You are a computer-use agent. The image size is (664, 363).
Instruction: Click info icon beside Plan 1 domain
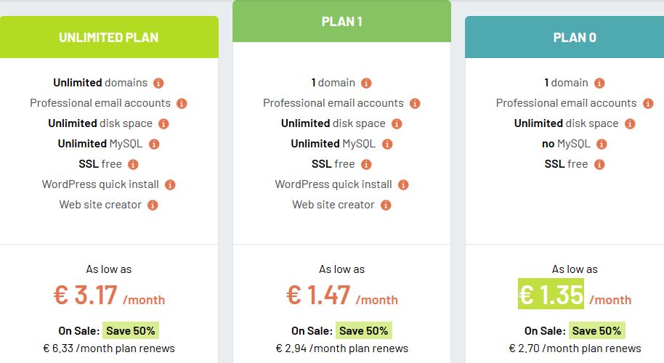(x=366, y=83)
